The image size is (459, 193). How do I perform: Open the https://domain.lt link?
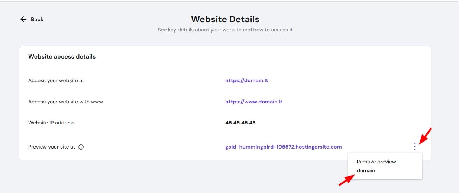click(x=246, y=80)
